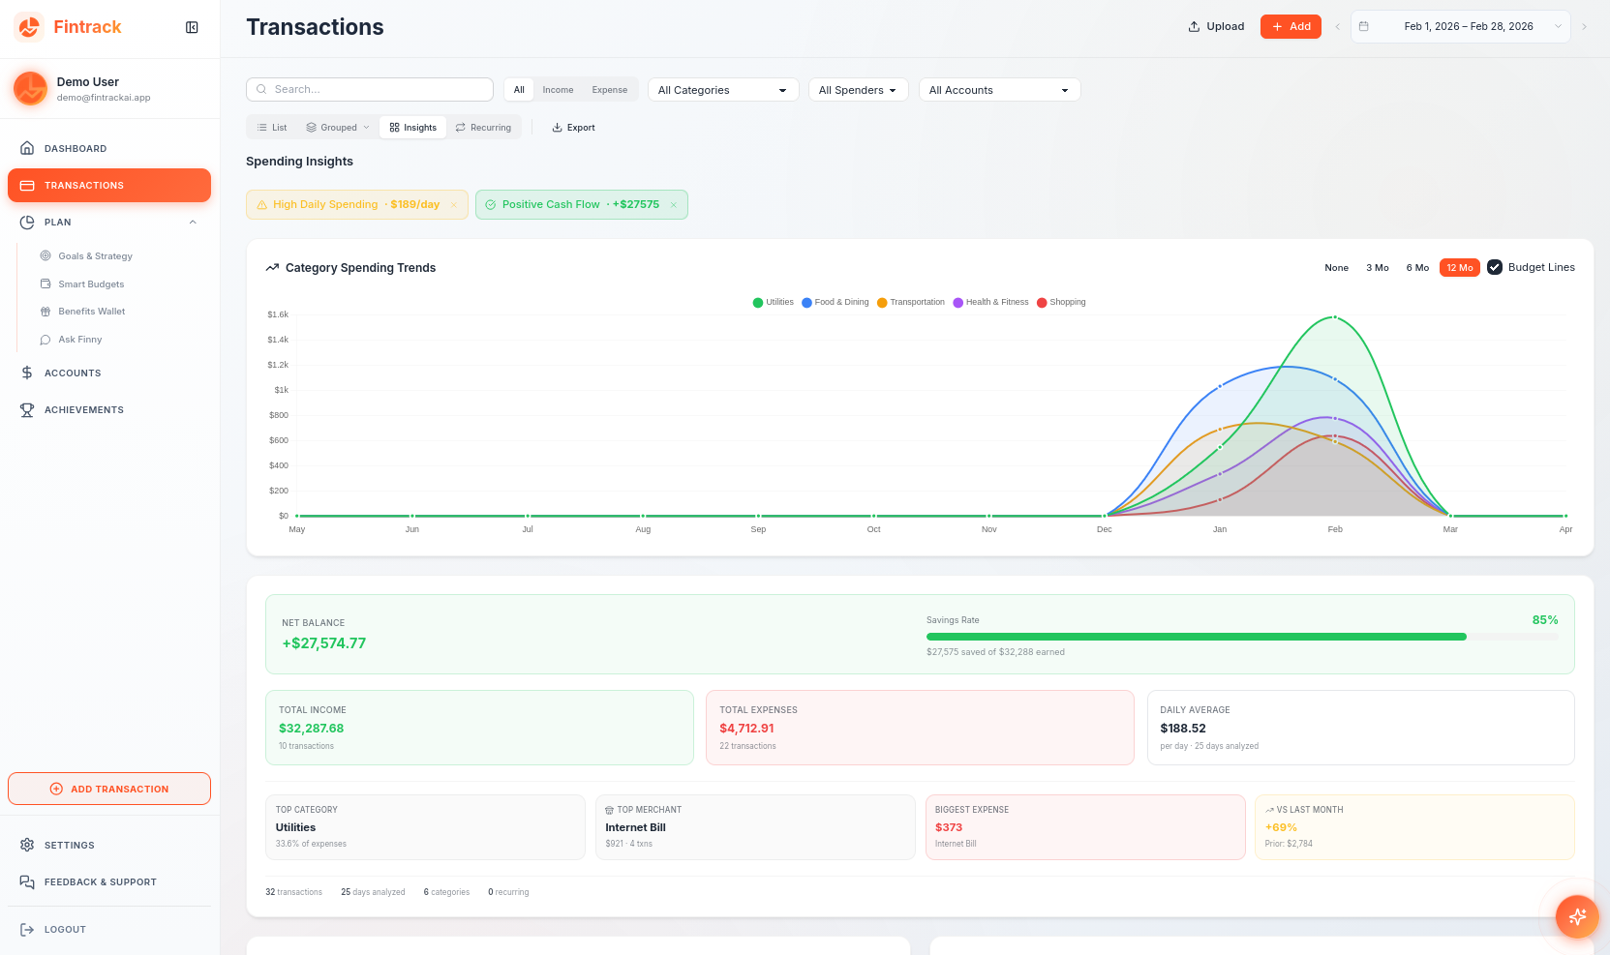Toggle the Budget Lines checkbox
1610x955 pixels.
1496,267
